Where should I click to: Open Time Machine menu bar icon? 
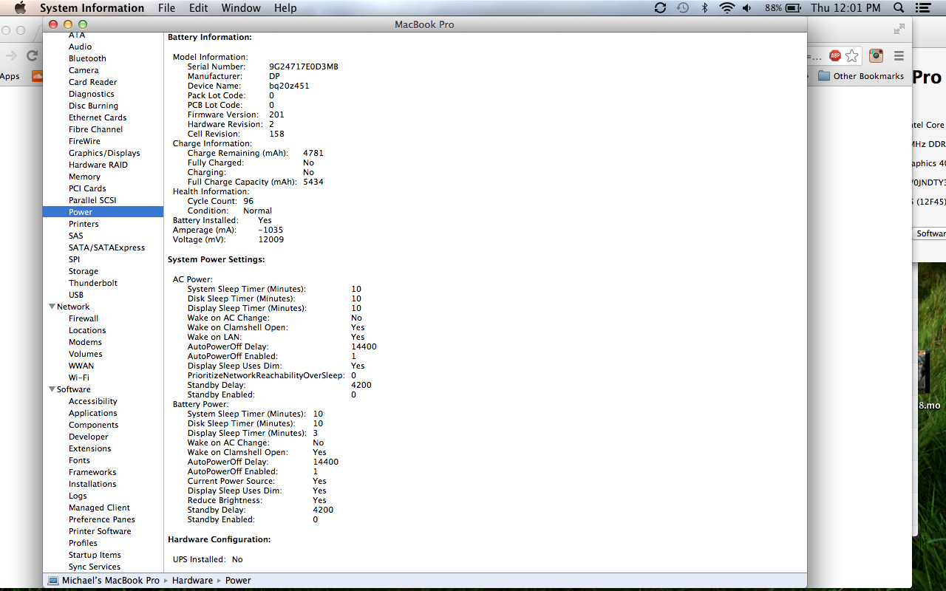[683, 8]
